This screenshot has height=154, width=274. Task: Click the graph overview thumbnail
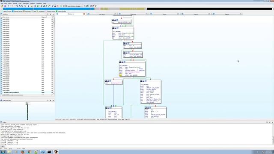[x=27, y=111]
